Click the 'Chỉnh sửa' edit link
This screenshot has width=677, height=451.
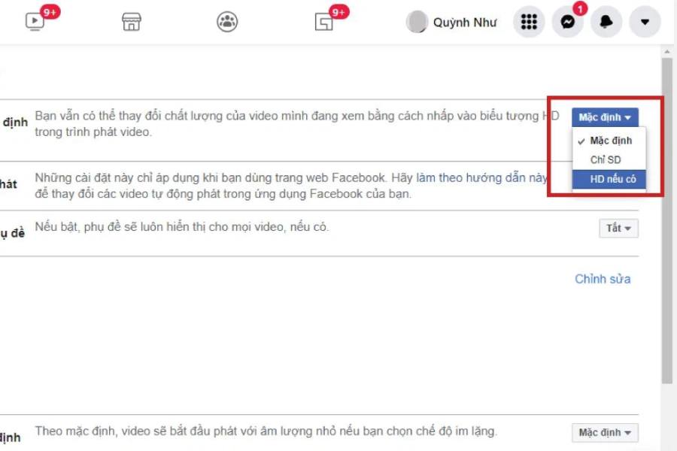tap(603, 279)
